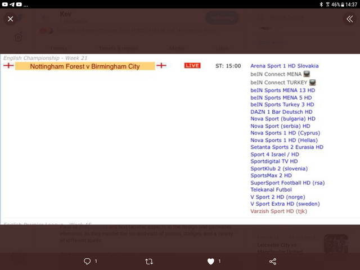Image resolution: width=360 pixels, height=270 pixels.
Task: Tap the share icon
Action: click(273, 261)
